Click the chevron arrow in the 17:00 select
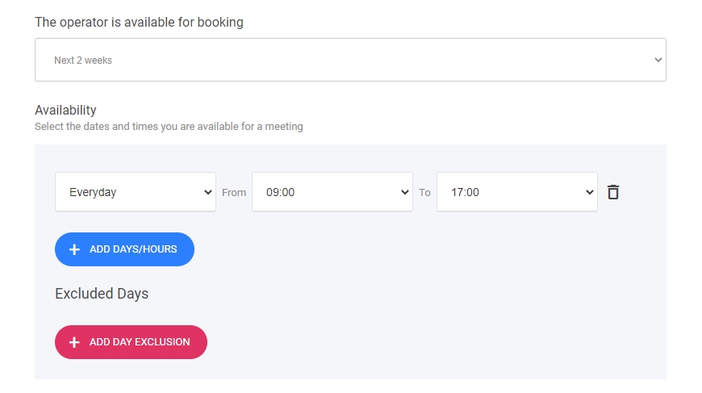Screen dimensions: 702x393 click(589, 192)
